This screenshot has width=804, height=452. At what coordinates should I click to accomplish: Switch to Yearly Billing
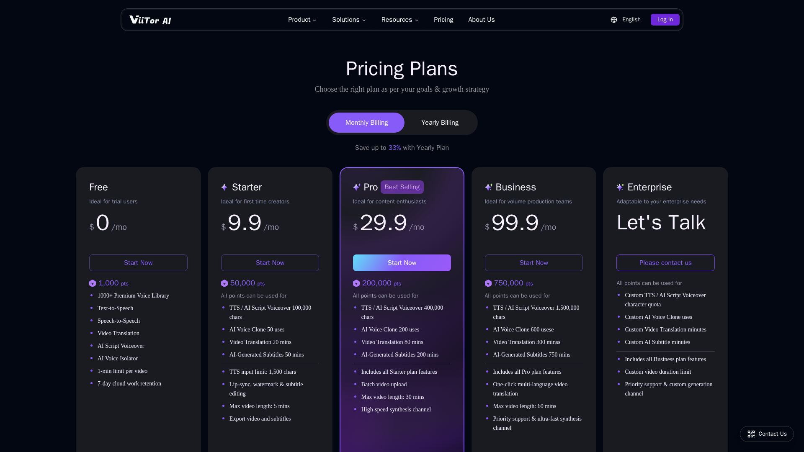[440, 123]
